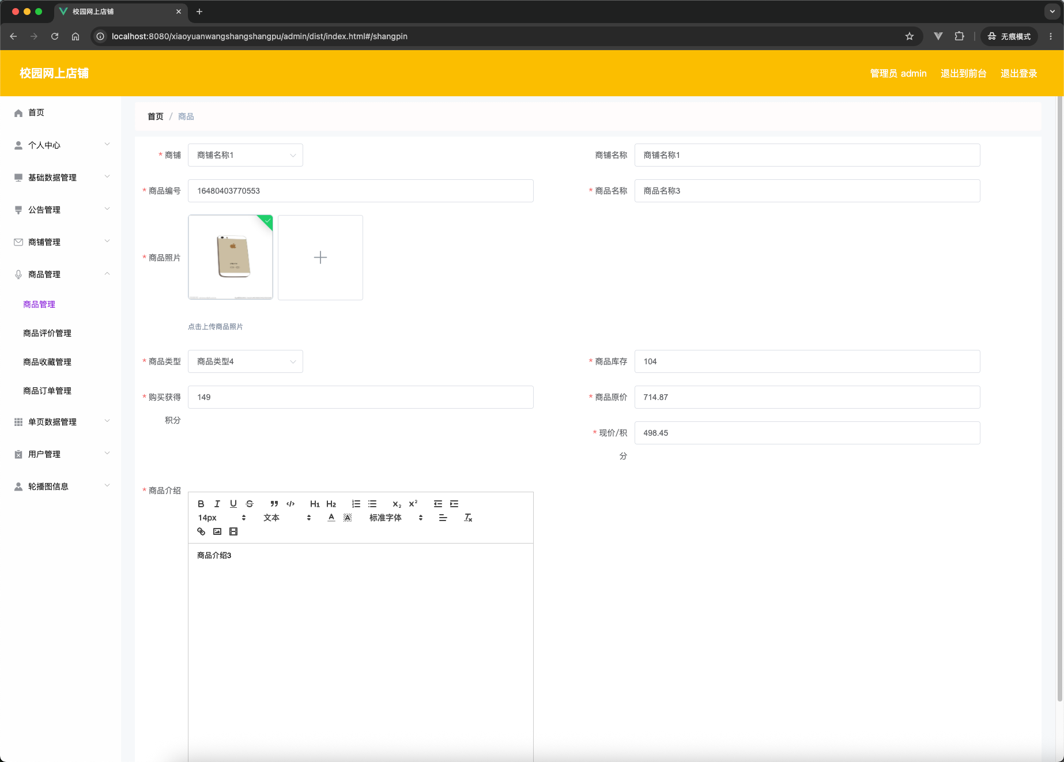Clear text formatting in the editor
Viewport: 1064px width, 762px height.
(x=468, y=518)
